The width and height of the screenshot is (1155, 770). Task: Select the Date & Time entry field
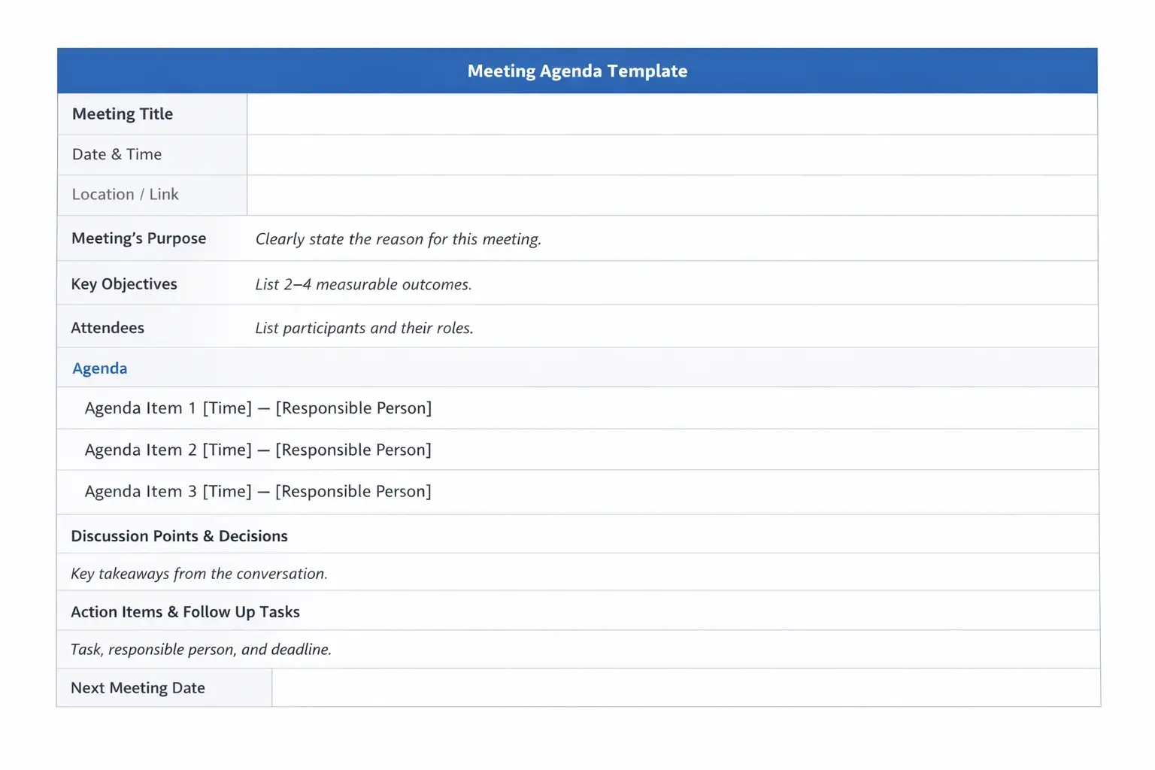(671, 154)
